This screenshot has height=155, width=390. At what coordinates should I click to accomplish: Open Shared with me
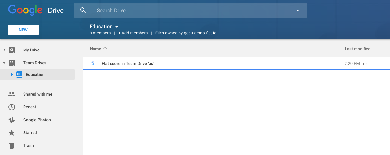tap(38, 94)
